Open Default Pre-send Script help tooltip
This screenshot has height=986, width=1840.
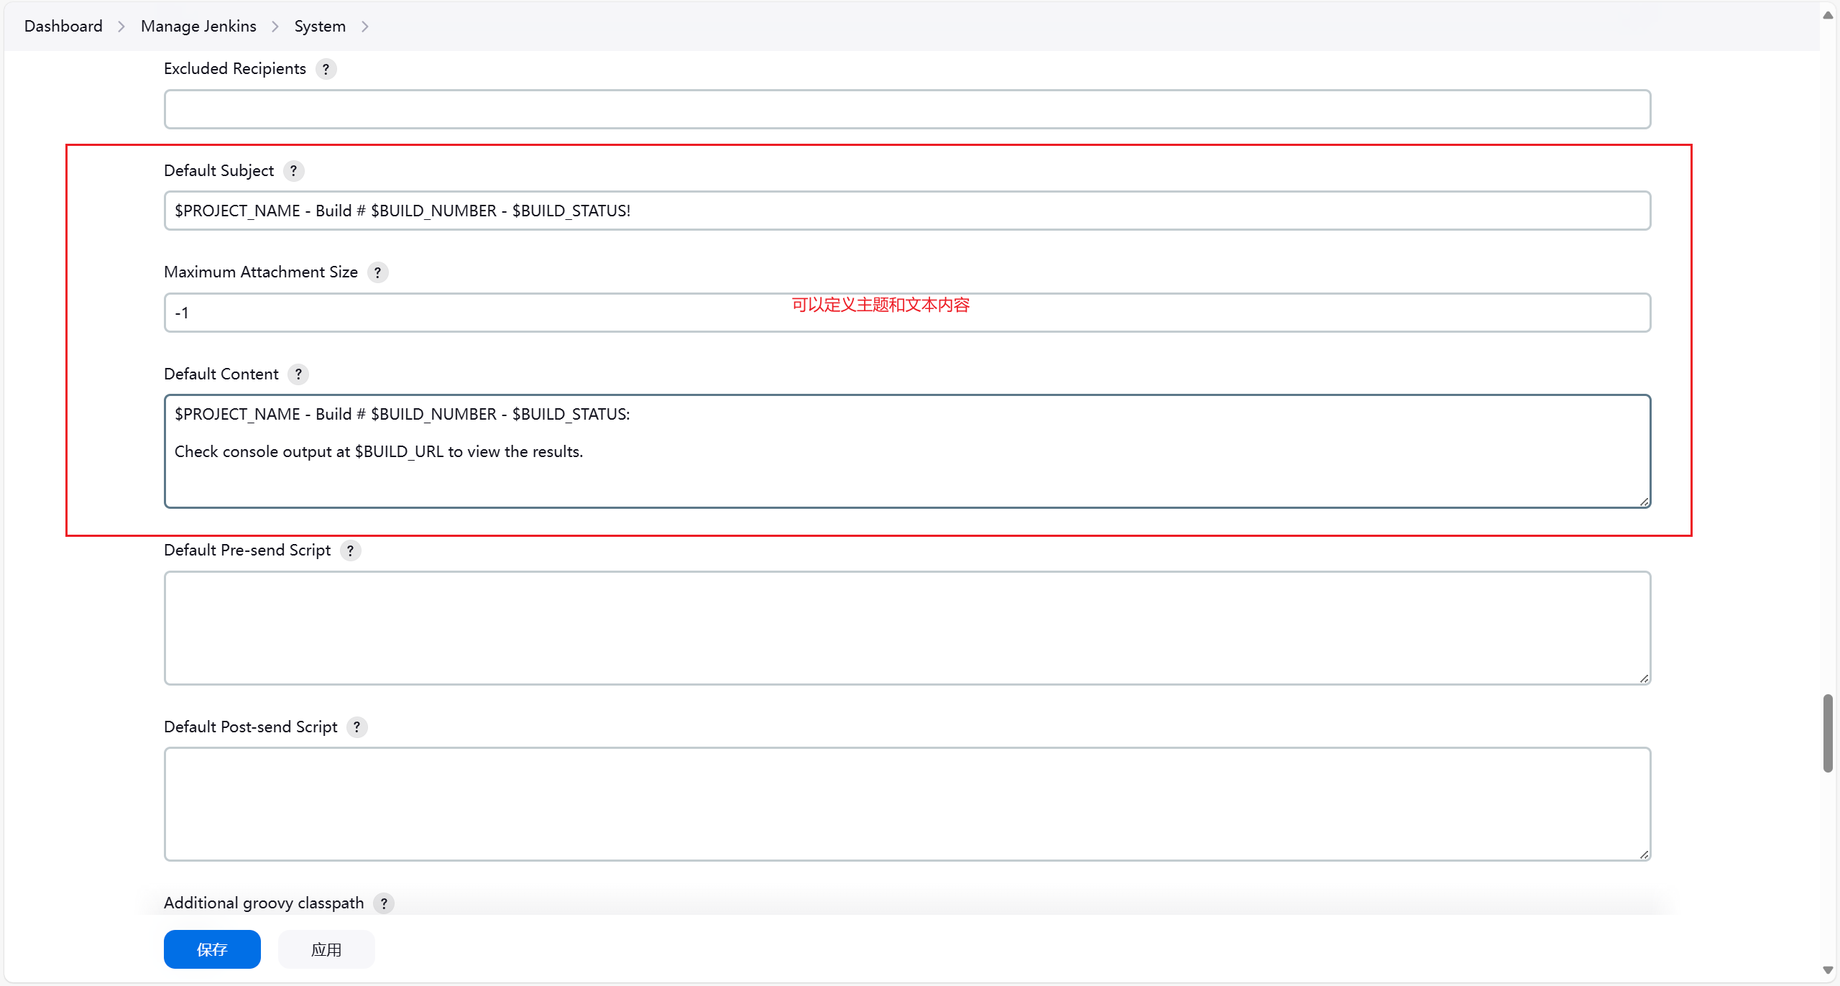point(350,550)
